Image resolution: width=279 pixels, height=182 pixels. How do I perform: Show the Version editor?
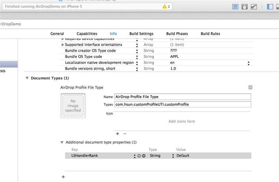(x=254, y=7)
